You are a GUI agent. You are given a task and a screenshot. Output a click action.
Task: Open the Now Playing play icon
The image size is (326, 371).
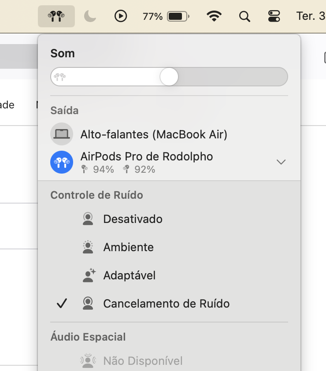pyautogui.click(x=120, y=17)
